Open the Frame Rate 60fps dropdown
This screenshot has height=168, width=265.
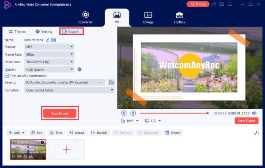coord(49,54)
